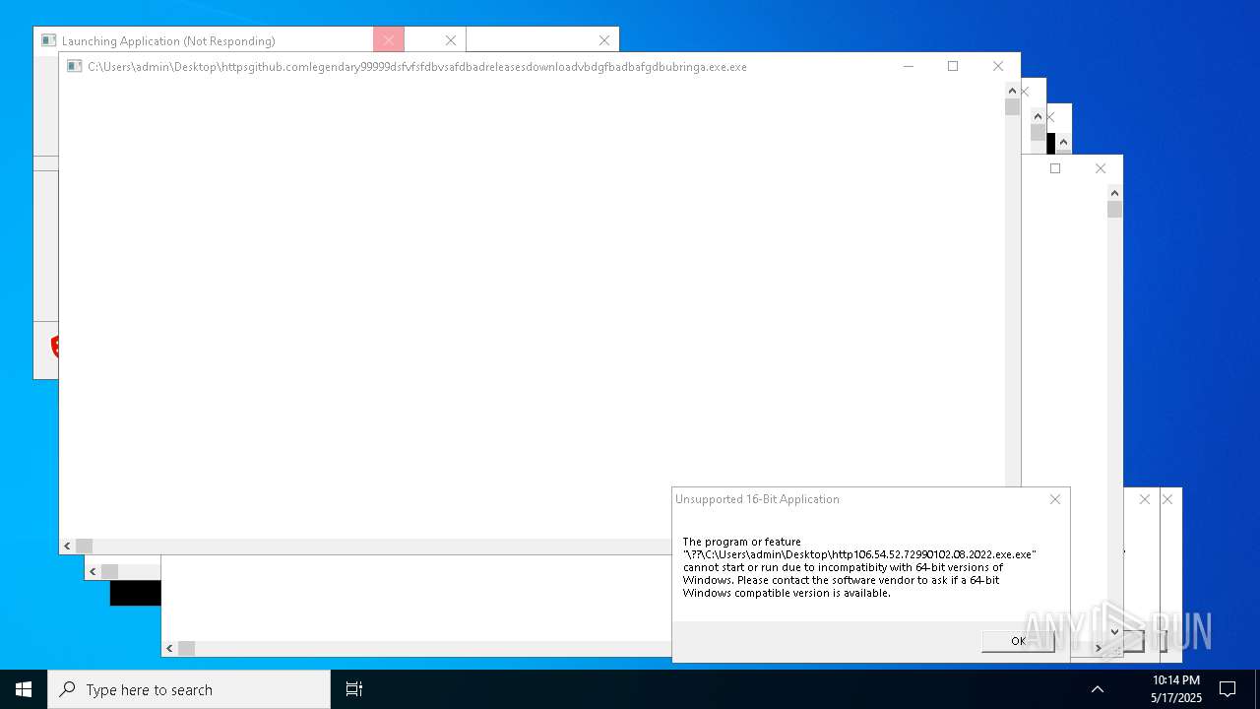Screen dimensions: 1260x709
Task: Click the up arrow of bubringa console's vertical scrollbar
Action: tap(1012, 91)
